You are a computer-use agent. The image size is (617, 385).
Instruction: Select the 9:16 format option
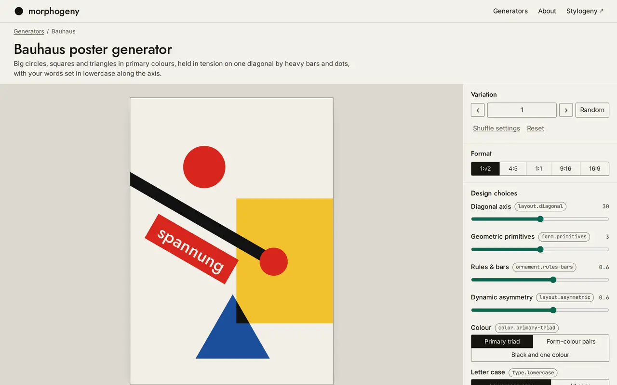click(x=565, y=168)
